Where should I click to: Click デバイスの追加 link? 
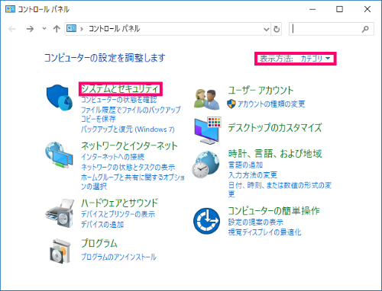pyautogui.click(x=102, y=225)
